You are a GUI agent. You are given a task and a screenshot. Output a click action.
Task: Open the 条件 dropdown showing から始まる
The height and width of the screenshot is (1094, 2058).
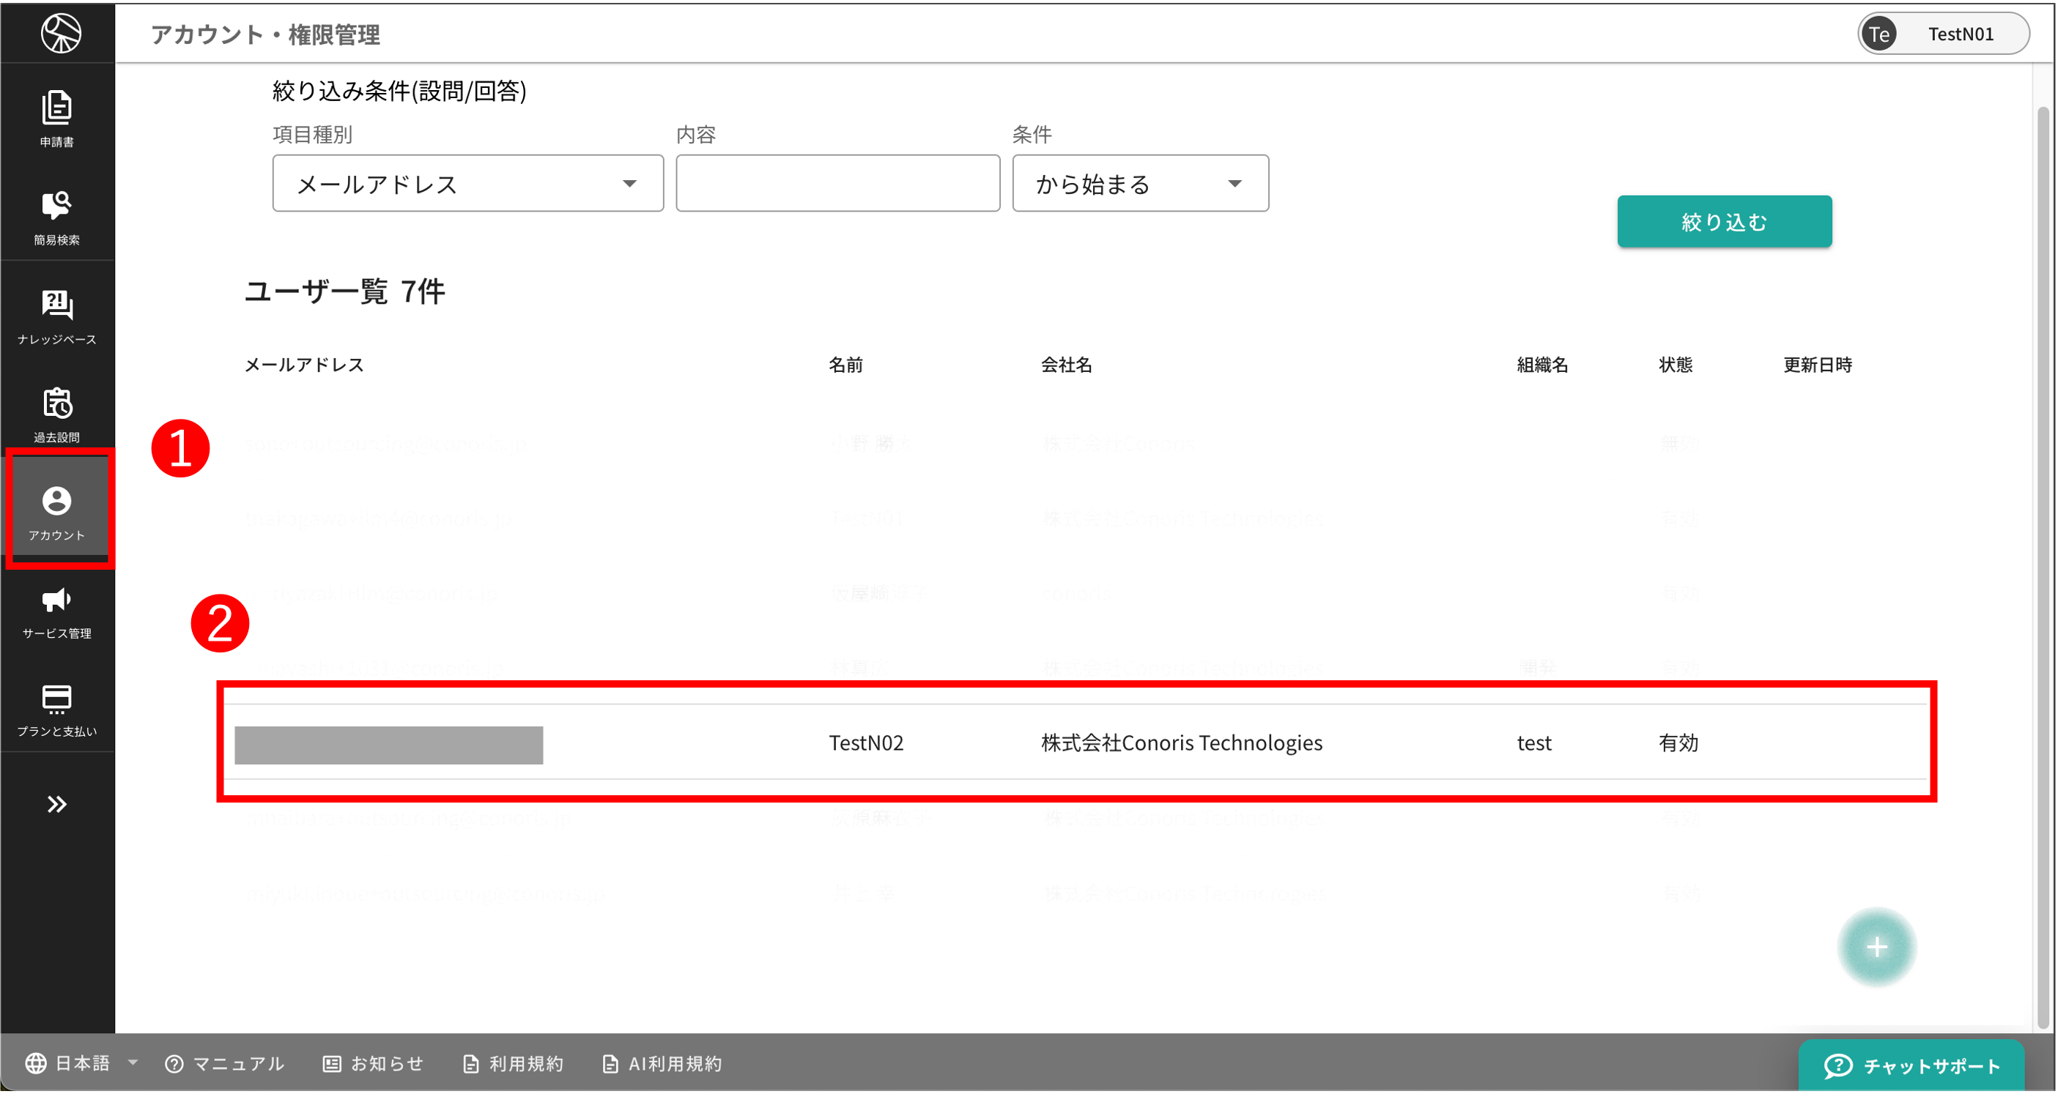coord(1139,183)
